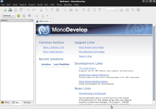Viewport: 156px width, 109px height.
Task: Click the Find in Files icon
Action: pyautogui.click(x=71, y=10)
